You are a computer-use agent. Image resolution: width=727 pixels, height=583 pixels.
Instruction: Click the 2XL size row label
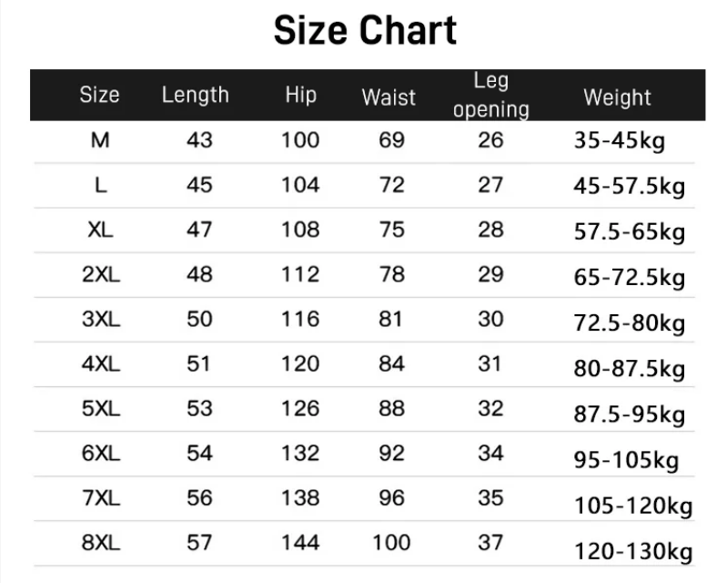(100, 274)
